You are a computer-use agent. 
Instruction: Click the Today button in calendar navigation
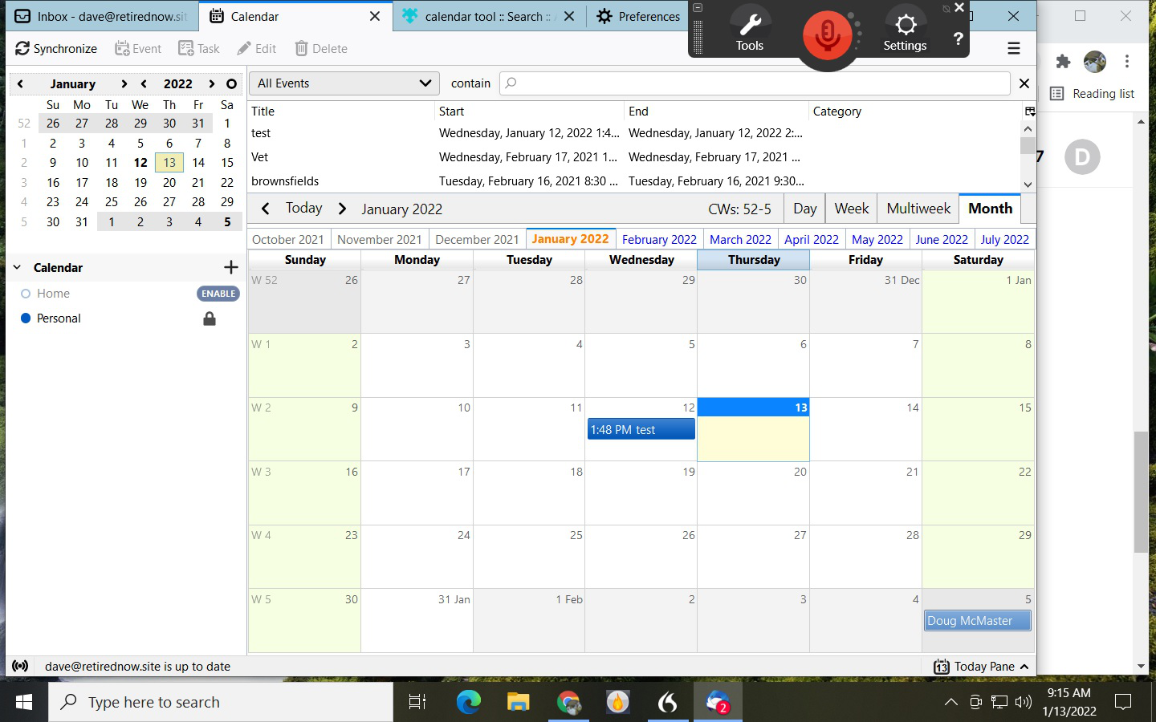point(303,209)
